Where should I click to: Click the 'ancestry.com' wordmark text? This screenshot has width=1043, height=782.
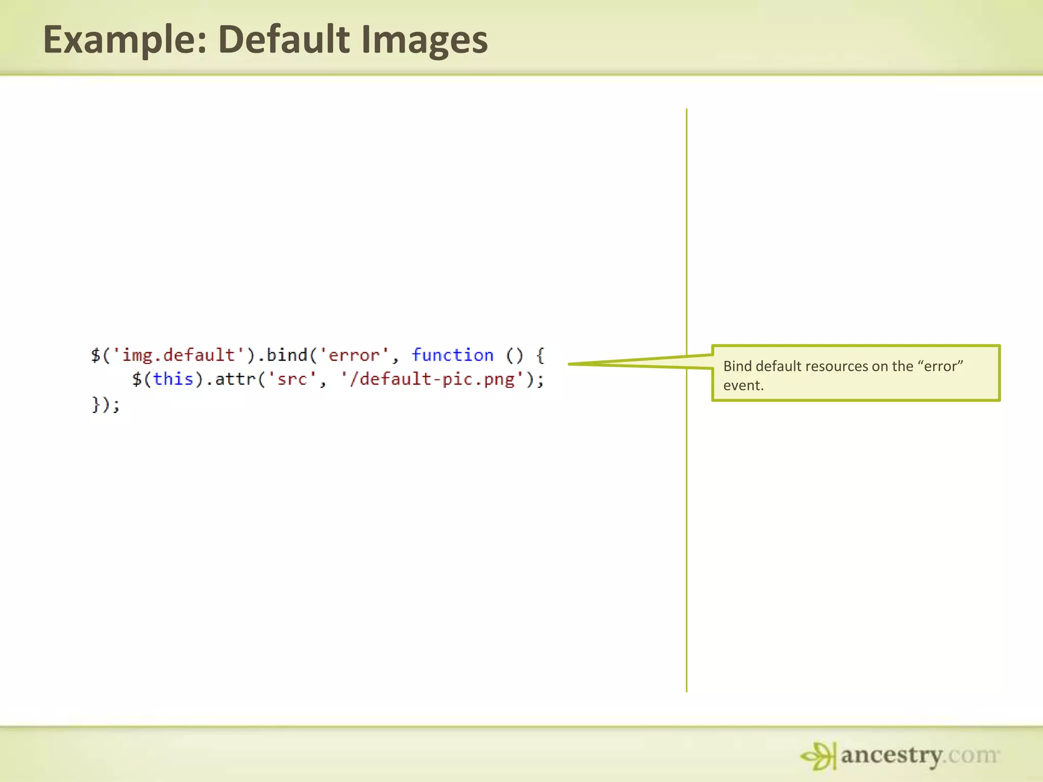(x=920, y=756)
